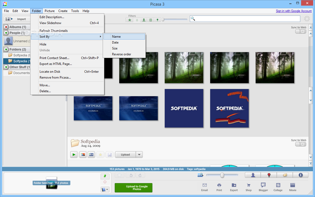Rotate clockwise using the bottom button
The height and width of the screenshot is (197, 315).
pyautogui.click(x=140, y=175)
